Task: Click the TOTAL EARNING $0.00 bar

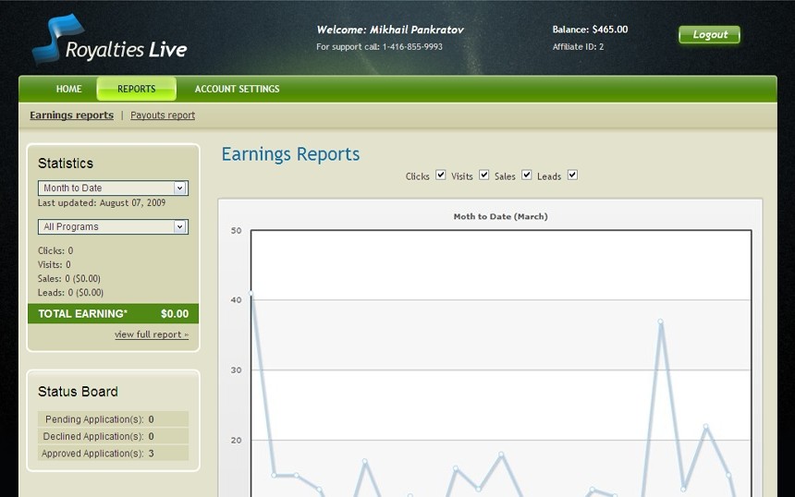Action: 113,313
